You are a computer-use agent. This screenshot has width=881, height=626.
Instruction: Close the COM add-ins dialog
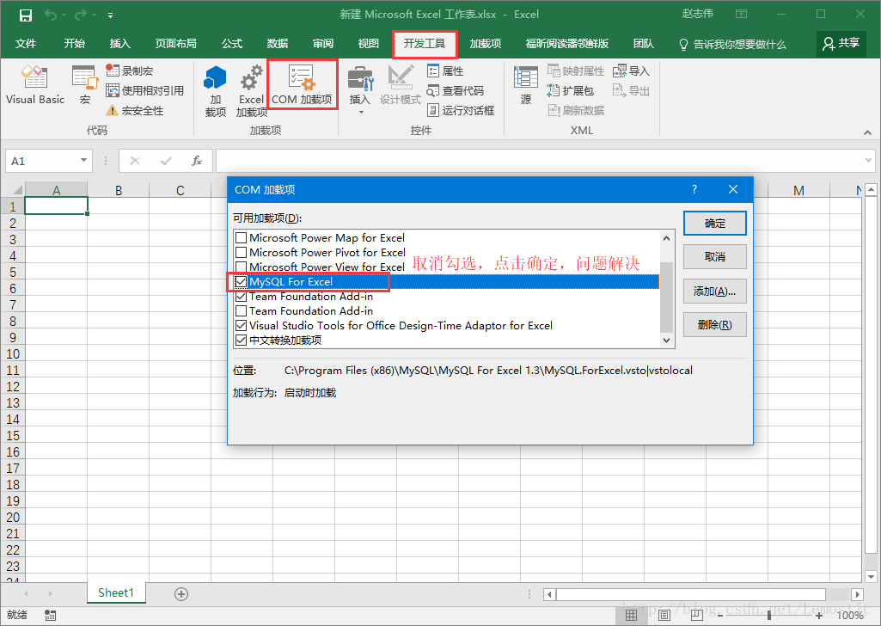tap(733, 189)
